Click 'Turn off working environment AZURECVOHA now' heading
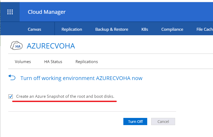Image resolution: width=213 pixels, height=137 pixels. click(x=81, y=78)
